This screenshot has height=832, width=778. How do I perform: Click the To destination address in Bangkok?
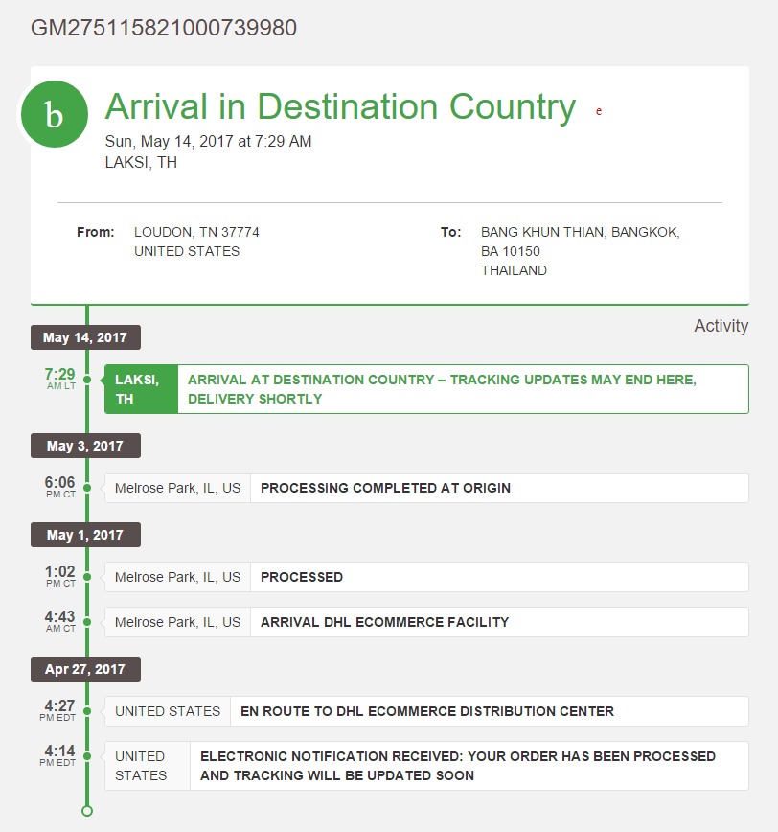tap(581, 251)
